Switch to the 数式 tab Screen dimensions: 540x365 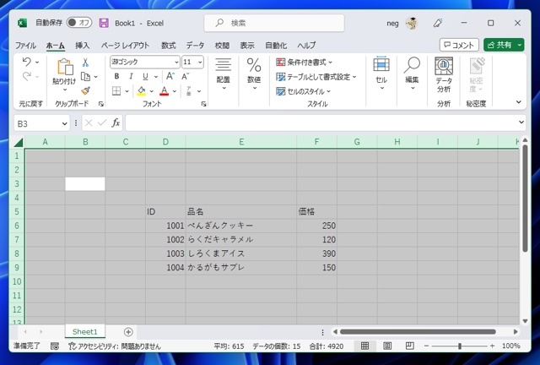(x=169, y=45)
